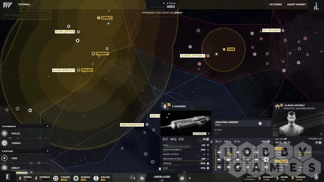Select the Governor tab in skills panel
This screenshot has width=324, height=182.
pyautogui.click(x=281, y=161)
